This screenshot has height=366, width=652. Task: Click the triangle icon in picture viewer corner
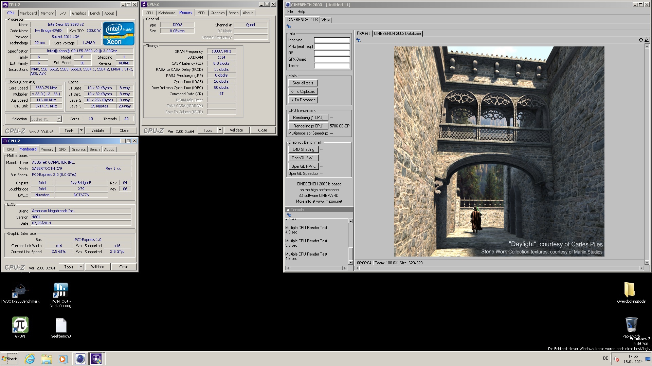coord(647,40)
